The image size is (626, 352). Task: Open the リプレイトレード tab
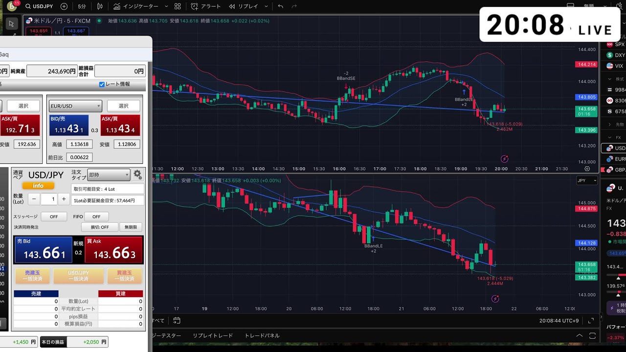coord(213,336)
